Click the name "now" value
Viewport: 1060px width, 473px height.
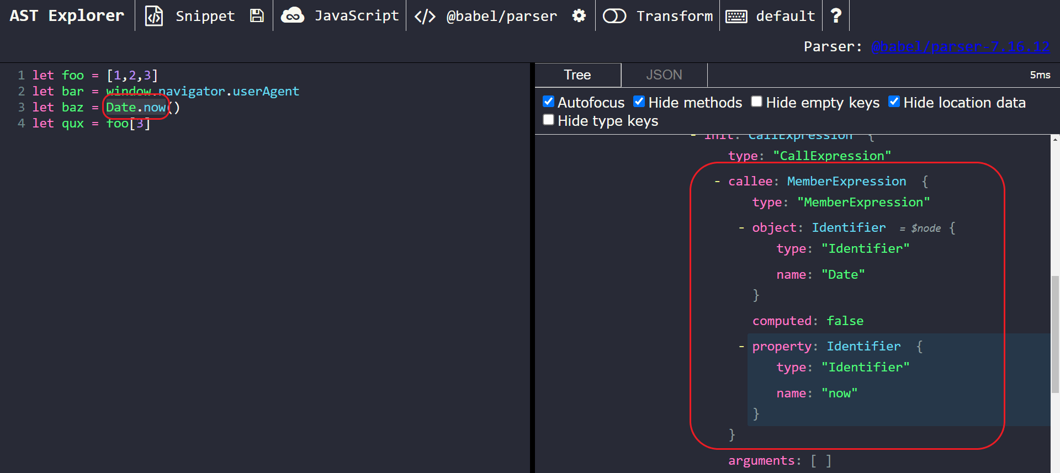pyautogui.click(x=839, y=394)
